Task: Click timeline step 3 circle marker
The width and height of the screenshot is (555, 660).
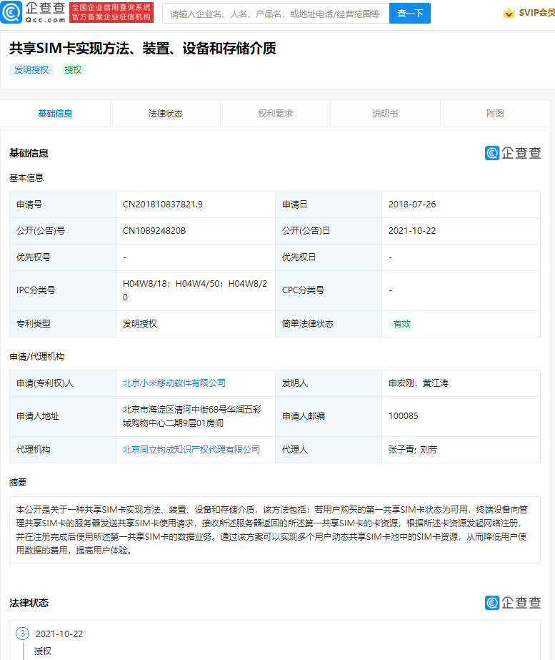Action: pyautogui.click(x=22, y=634)
